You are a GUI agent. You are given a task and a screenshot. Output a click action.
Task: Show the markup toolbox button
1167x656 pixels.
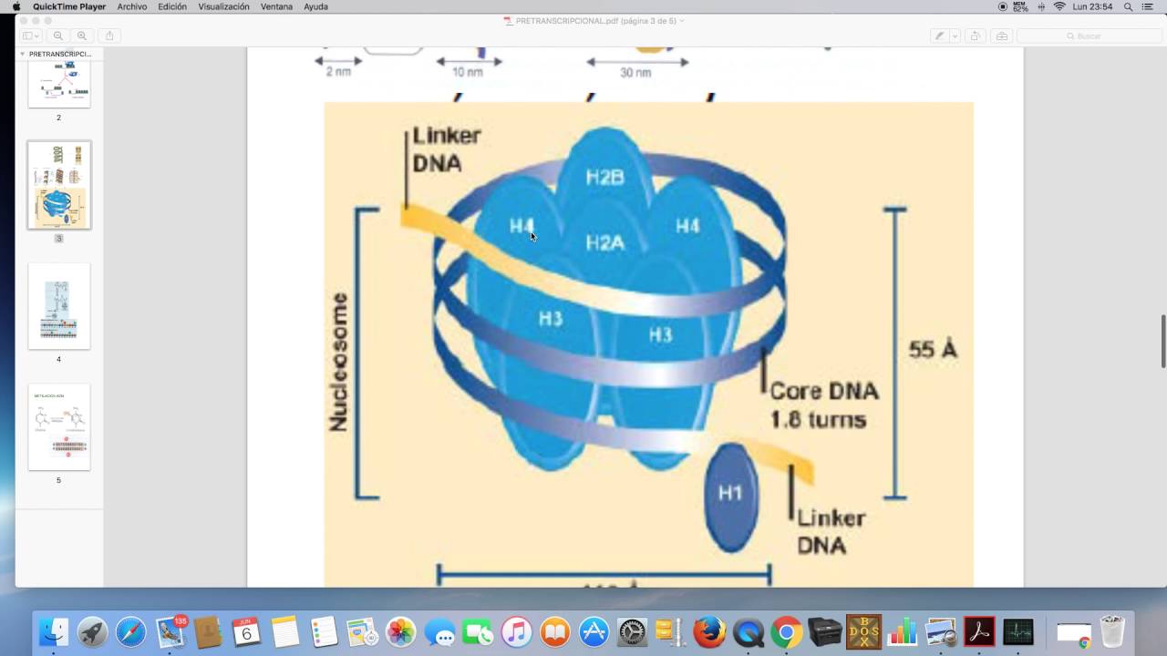pos(1002,36)
